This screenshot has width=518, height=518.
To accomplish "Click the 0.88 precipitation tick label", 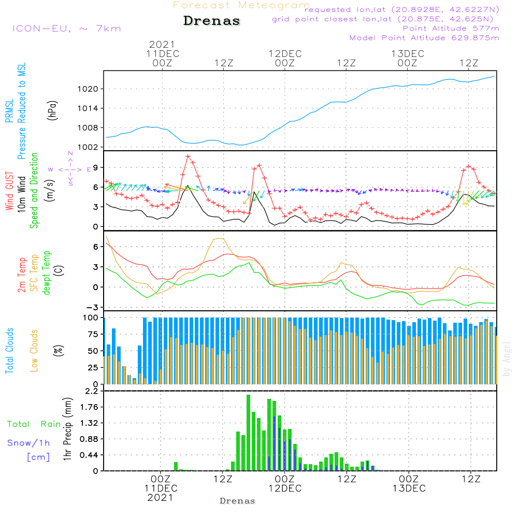I will [x=89, y=439].
